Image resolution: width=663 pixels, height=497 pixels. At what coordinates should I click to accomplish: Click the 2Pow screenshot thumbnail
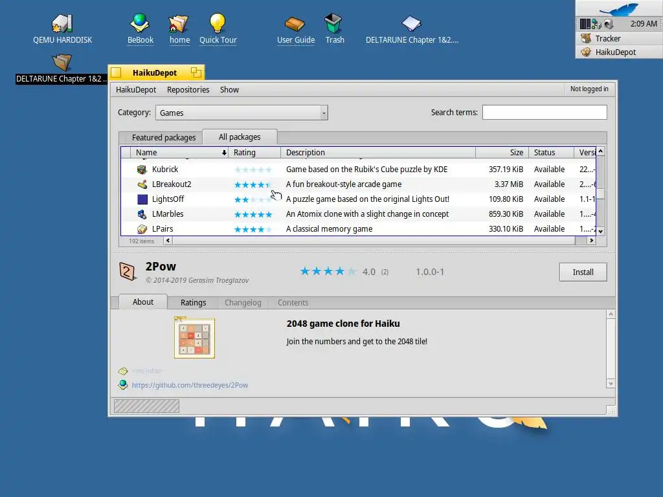[x=194, y=338]
